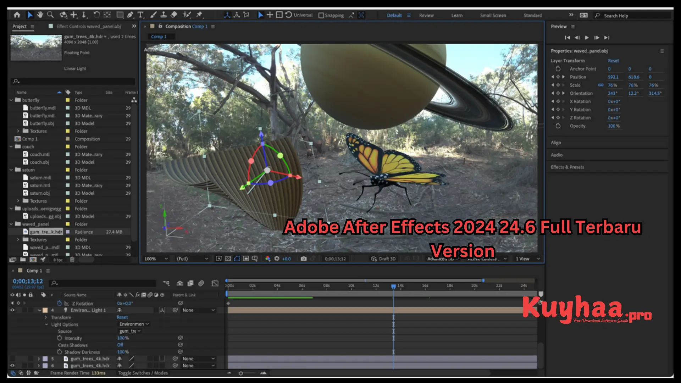The height and width of the screenshot is (383, 681).
Task: Select the Pen tool
Action: pos(130,15)
